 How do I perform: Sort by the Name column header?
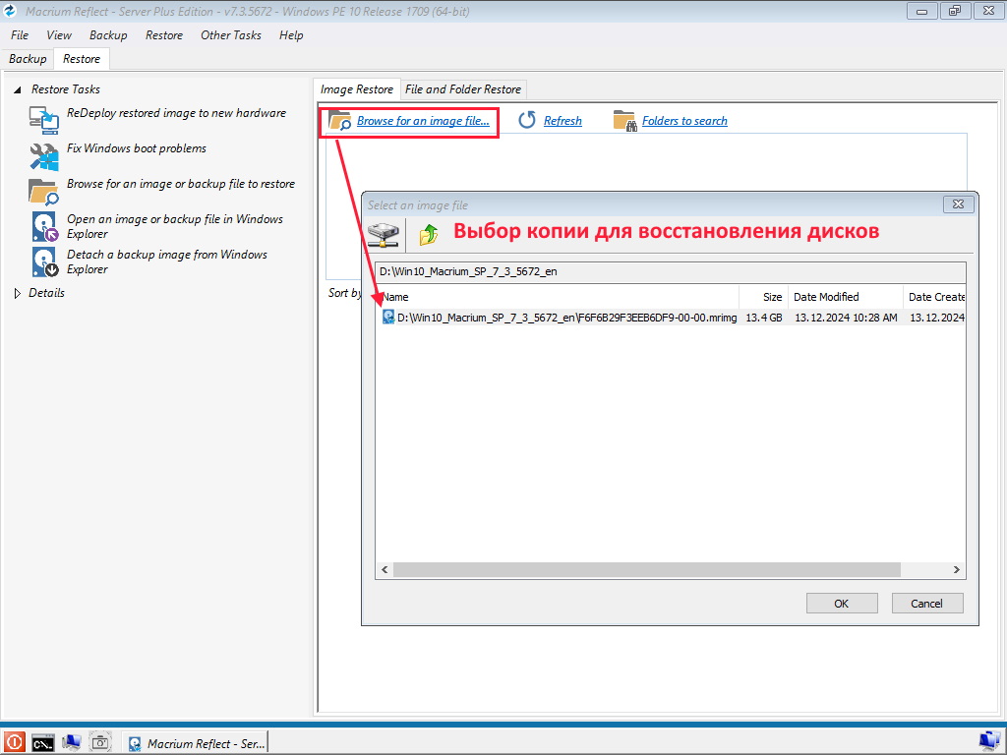click(x=558, y=297)
